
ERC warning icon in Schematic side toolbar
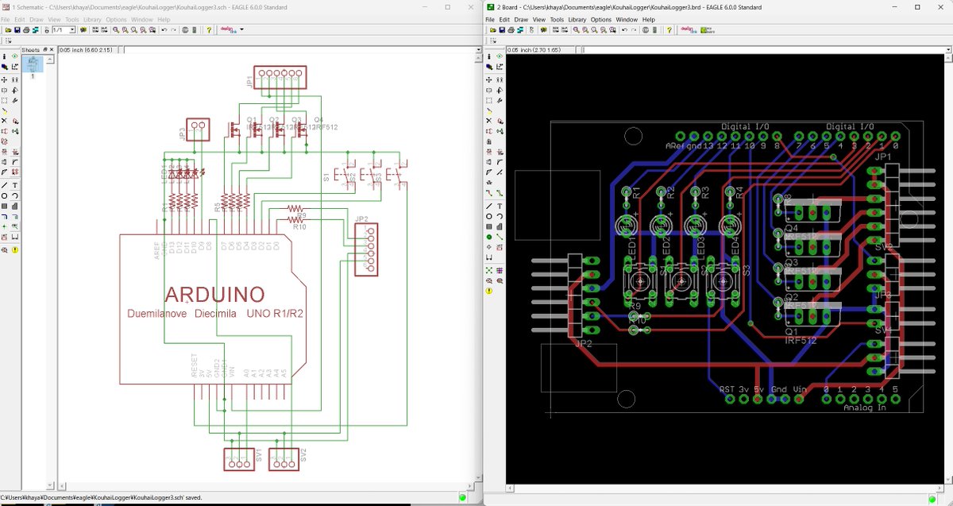tap(15, 249)
